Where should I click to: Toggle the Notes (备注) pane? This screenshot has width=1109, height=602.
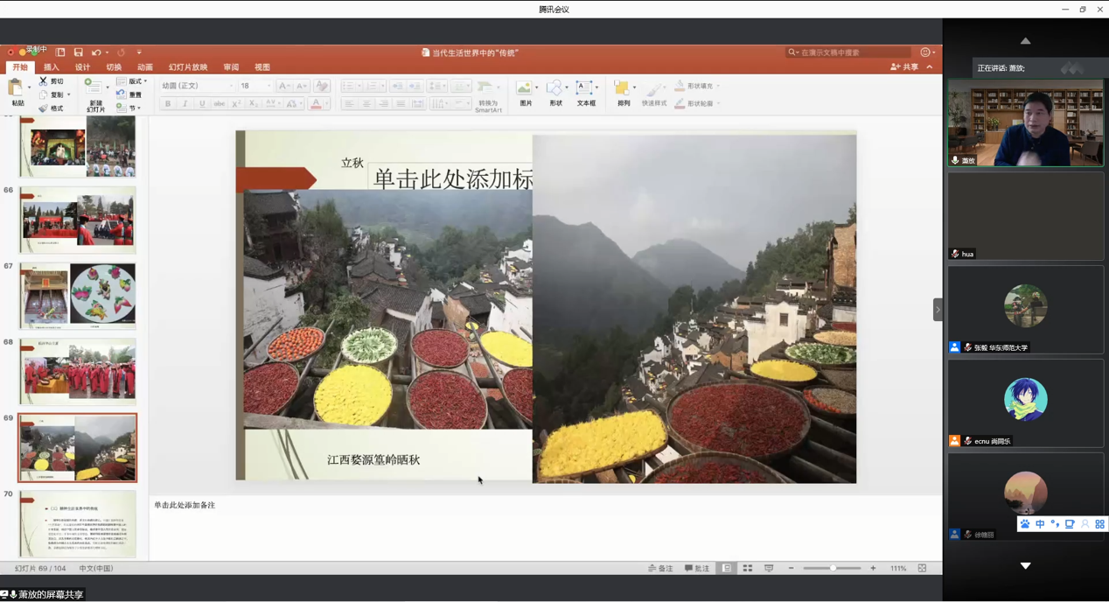(661, 569)
